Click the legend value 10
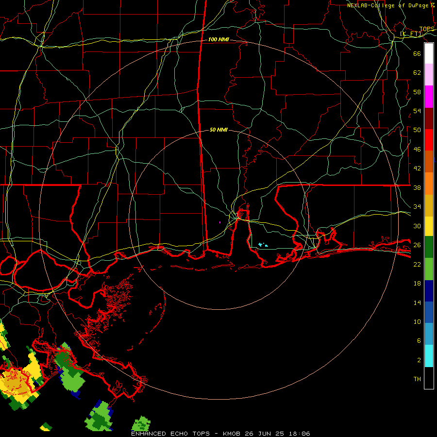This screenshot has height=437, width=437. point(417,322)
